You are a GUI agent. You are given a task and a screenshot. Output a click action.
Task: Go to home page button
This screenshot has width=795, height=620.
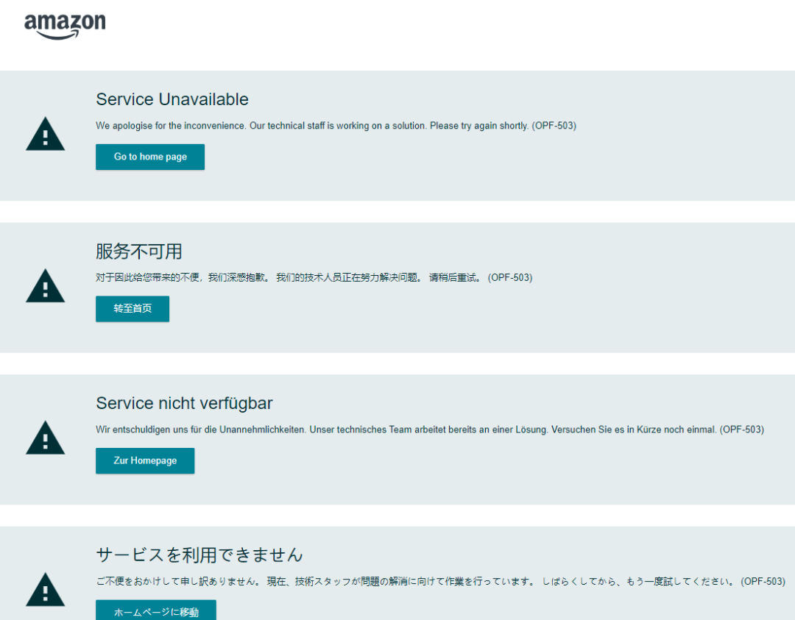click(x=150, y=157)
